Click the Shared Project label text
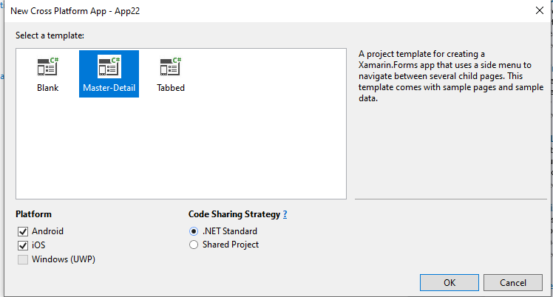Viewport: 553px width, 297px height. pyautogui.click(x=231, y=245)
